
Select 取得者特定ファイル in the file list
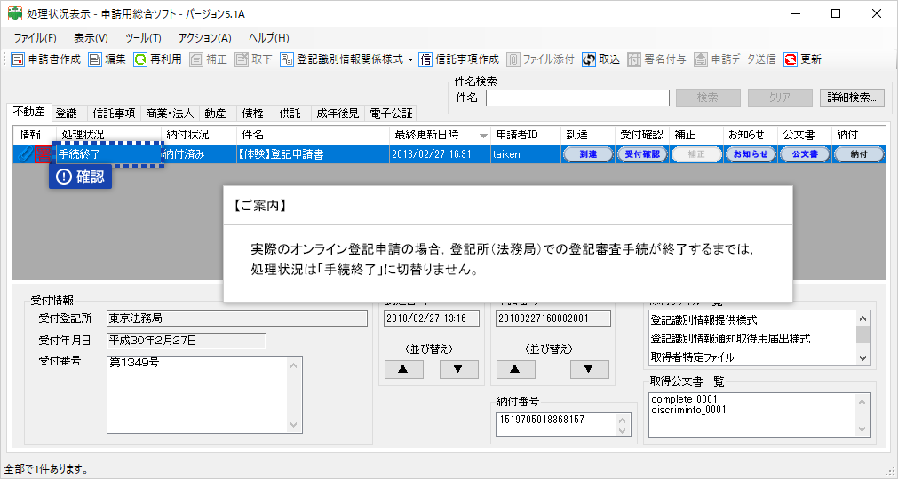tap(693, 357)
